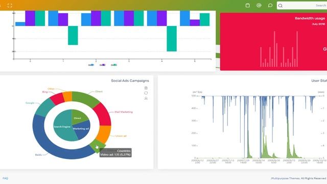327x184 pixels.
Task: Select the orange Union ad donut segment
Action: (x=104, y=134)
